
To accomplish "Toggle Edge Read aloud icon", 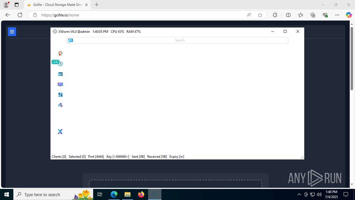I will click(249, 15).
